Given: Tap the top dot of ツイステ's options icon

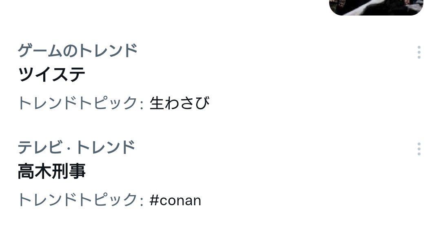Looking at the screenshot, I should click(x=419, y=47).
